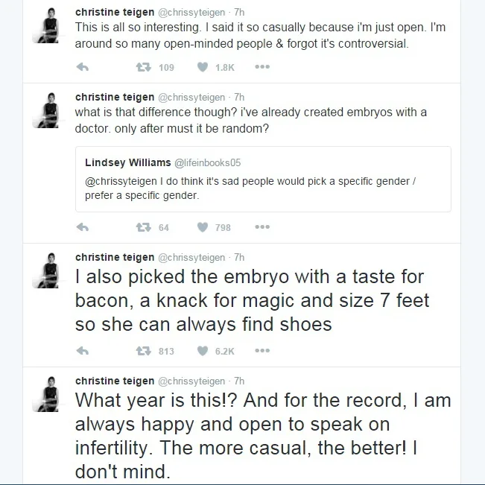Viewport: 485px width, 485px height.
Task: Open more options on the 1.8K likes tweet
Action: 262,67
